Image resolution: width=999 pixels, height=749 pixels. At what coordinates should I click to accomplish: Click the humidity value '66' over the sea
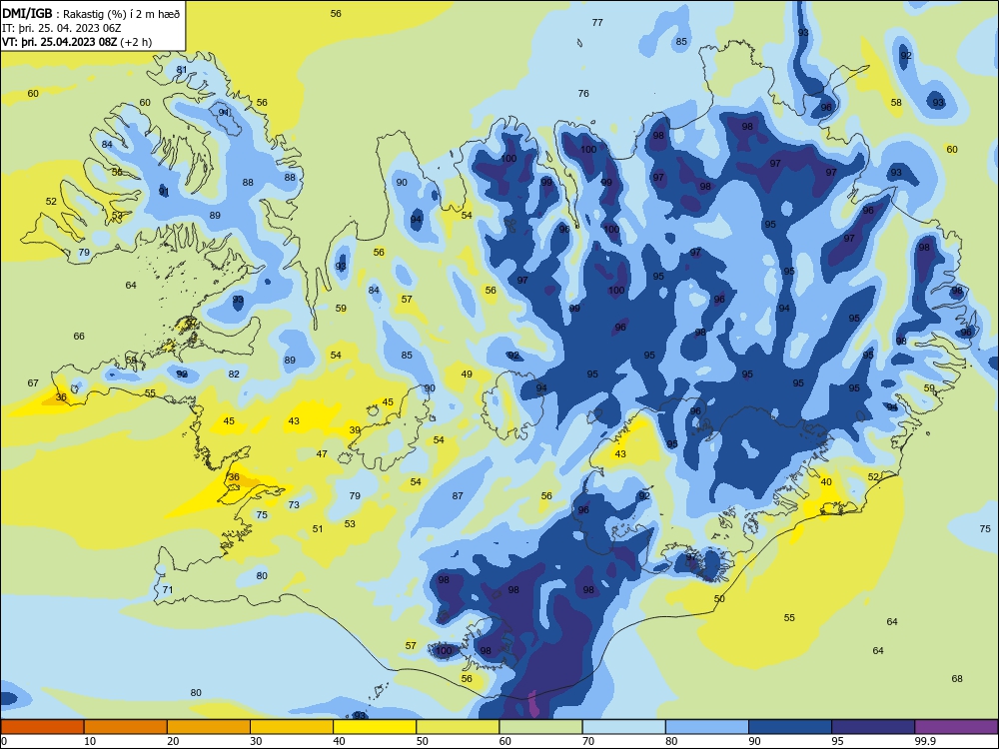[x=79, y=337]
